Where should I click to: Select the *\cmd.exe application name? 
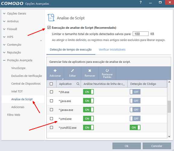pos(65,119)
